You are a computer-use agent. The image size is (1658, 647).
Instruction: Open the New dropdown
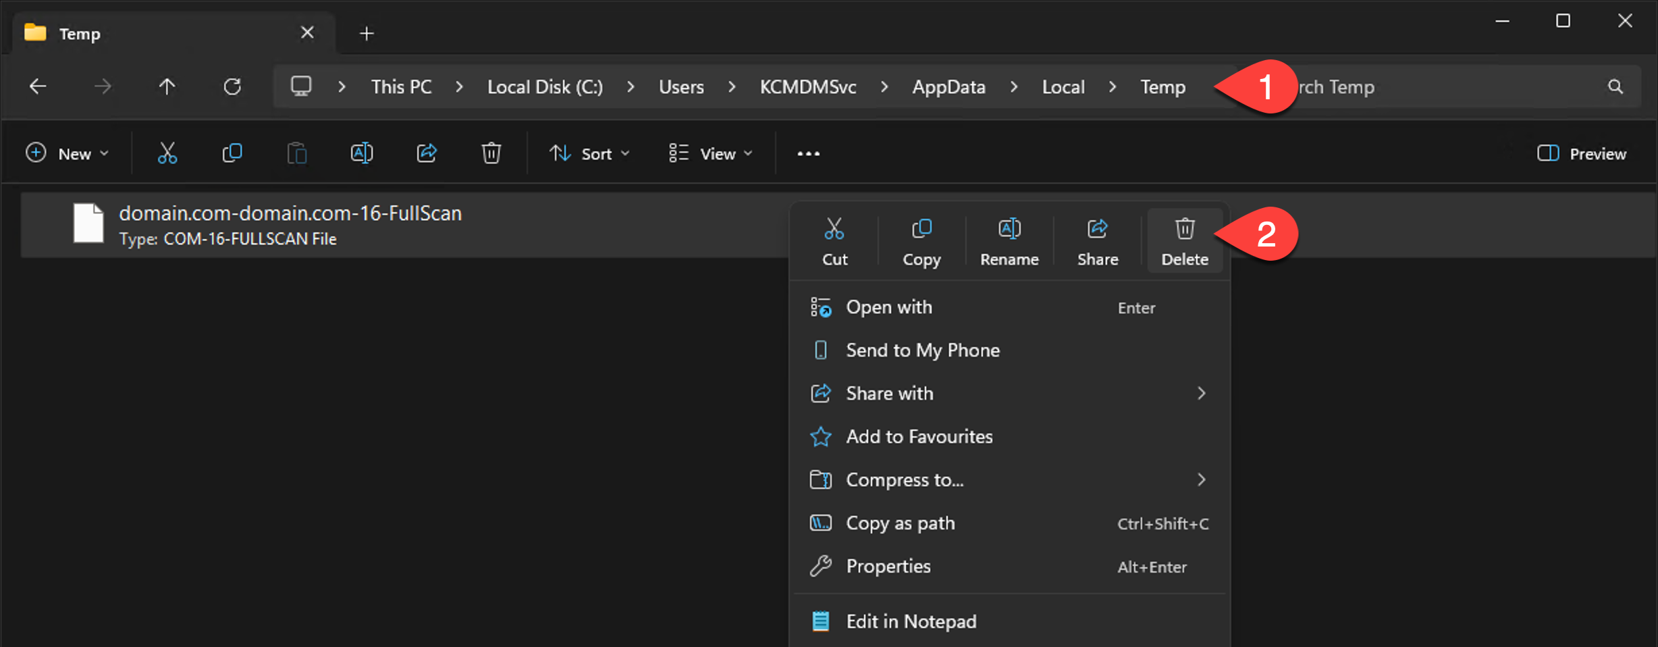coord(67,153)
